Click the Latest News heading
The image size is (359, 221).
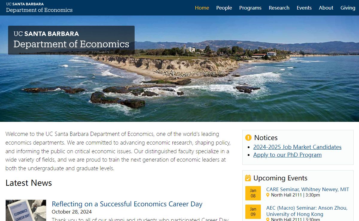(x=29, y=183)
